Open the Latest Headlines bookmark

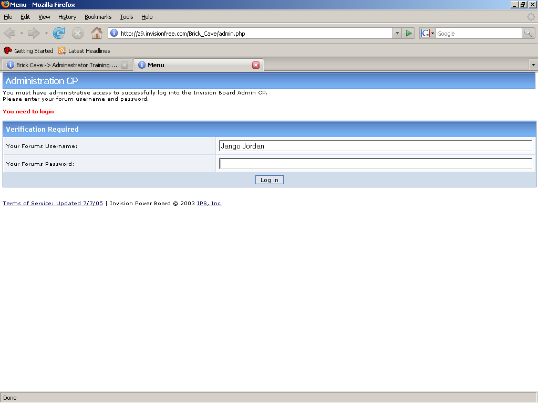coord(84,51)
